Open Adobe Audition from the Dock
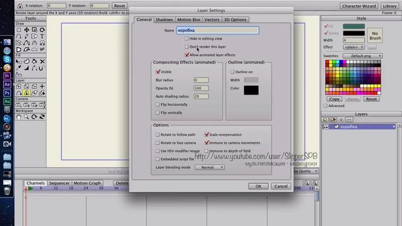 pos(7,102)
